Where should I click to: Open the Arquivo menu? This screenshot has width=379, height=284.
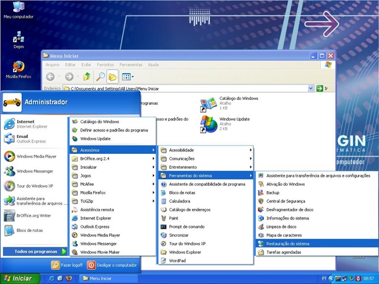pos(53,64)
